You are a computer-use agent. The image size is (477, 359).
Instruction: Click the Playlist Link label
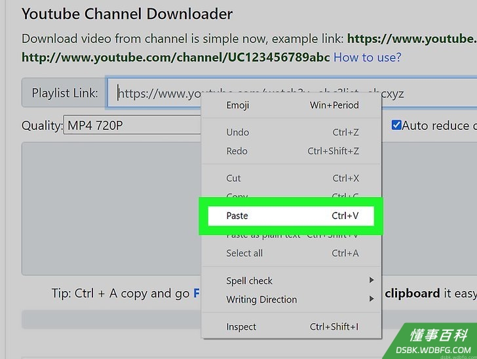point(65,93)
